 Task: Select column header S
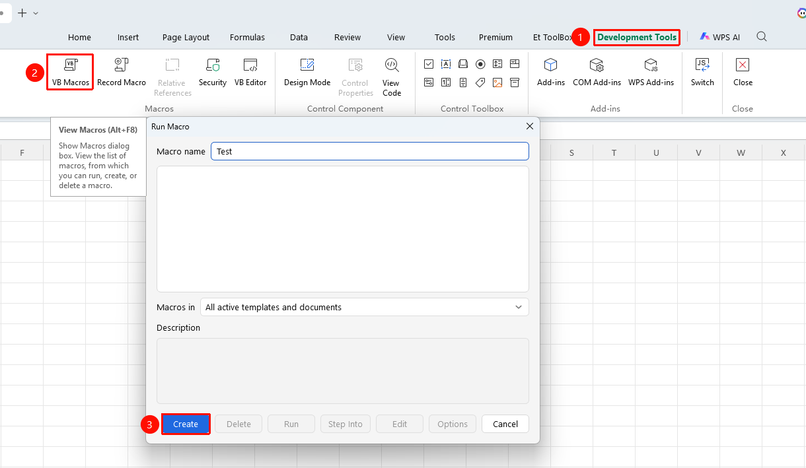(x=571, y=152)
